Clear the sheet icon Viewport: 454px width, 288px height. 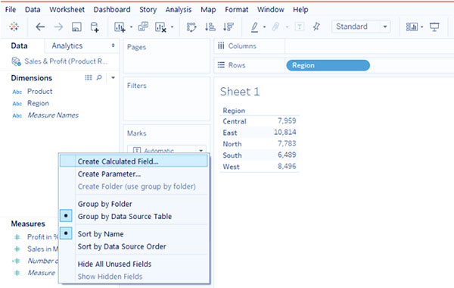(x=160, y=27)
